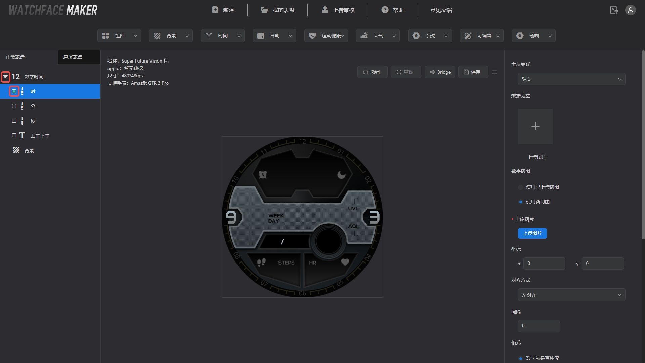Open 我的表盘 folder icon
This screenshot has height=363, width=645.
(x=265, y=10)
